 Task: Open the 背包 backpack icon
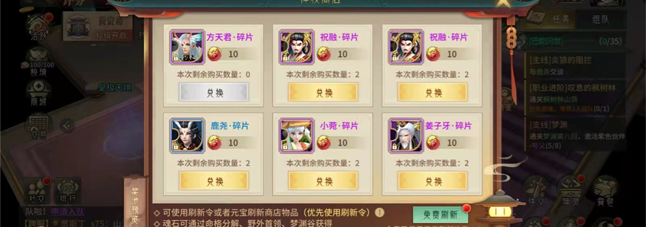pyautogui.click(x=605, y=192)
